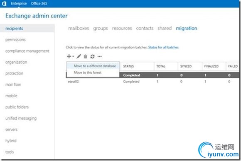Open the protection section
241x161 pixels.
tap(14, 73)
